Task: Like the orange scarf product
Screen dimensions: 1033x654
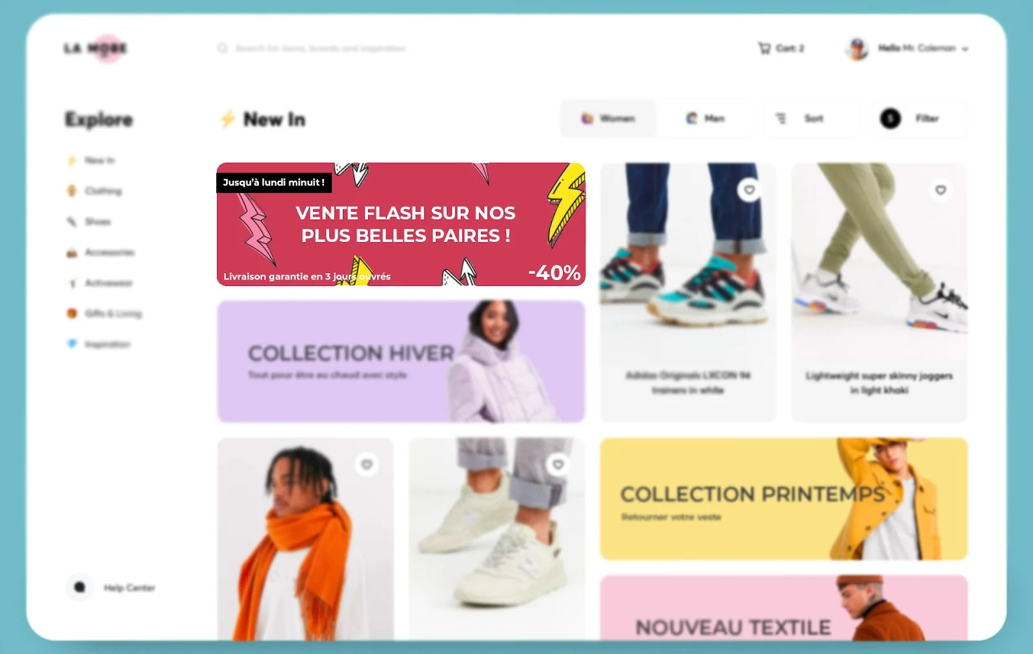Action: pyautogui.click(x=367, y=464)
